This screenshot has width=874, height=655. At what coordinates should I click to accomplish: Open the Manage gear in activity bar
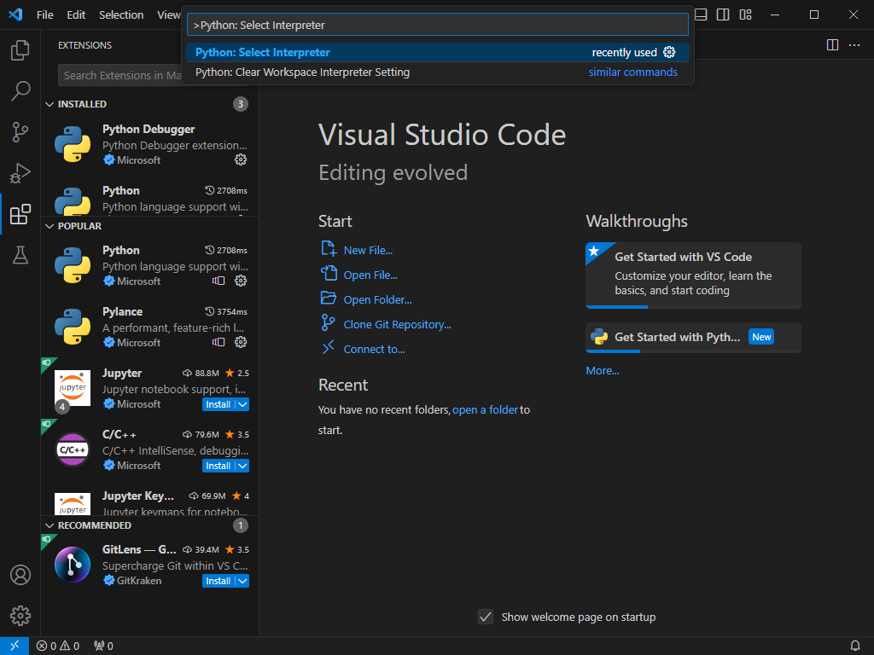(20, 616)
